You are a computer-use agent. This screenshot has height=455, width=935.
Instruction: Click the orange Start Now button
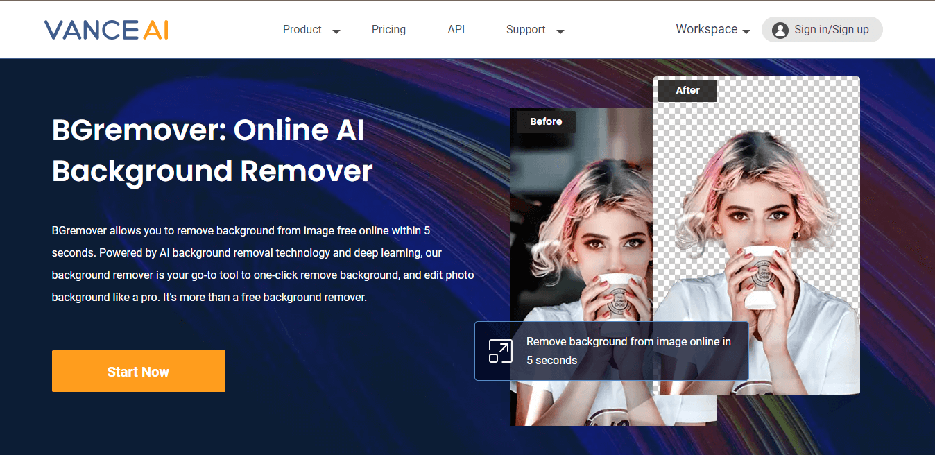pos(139,371)
